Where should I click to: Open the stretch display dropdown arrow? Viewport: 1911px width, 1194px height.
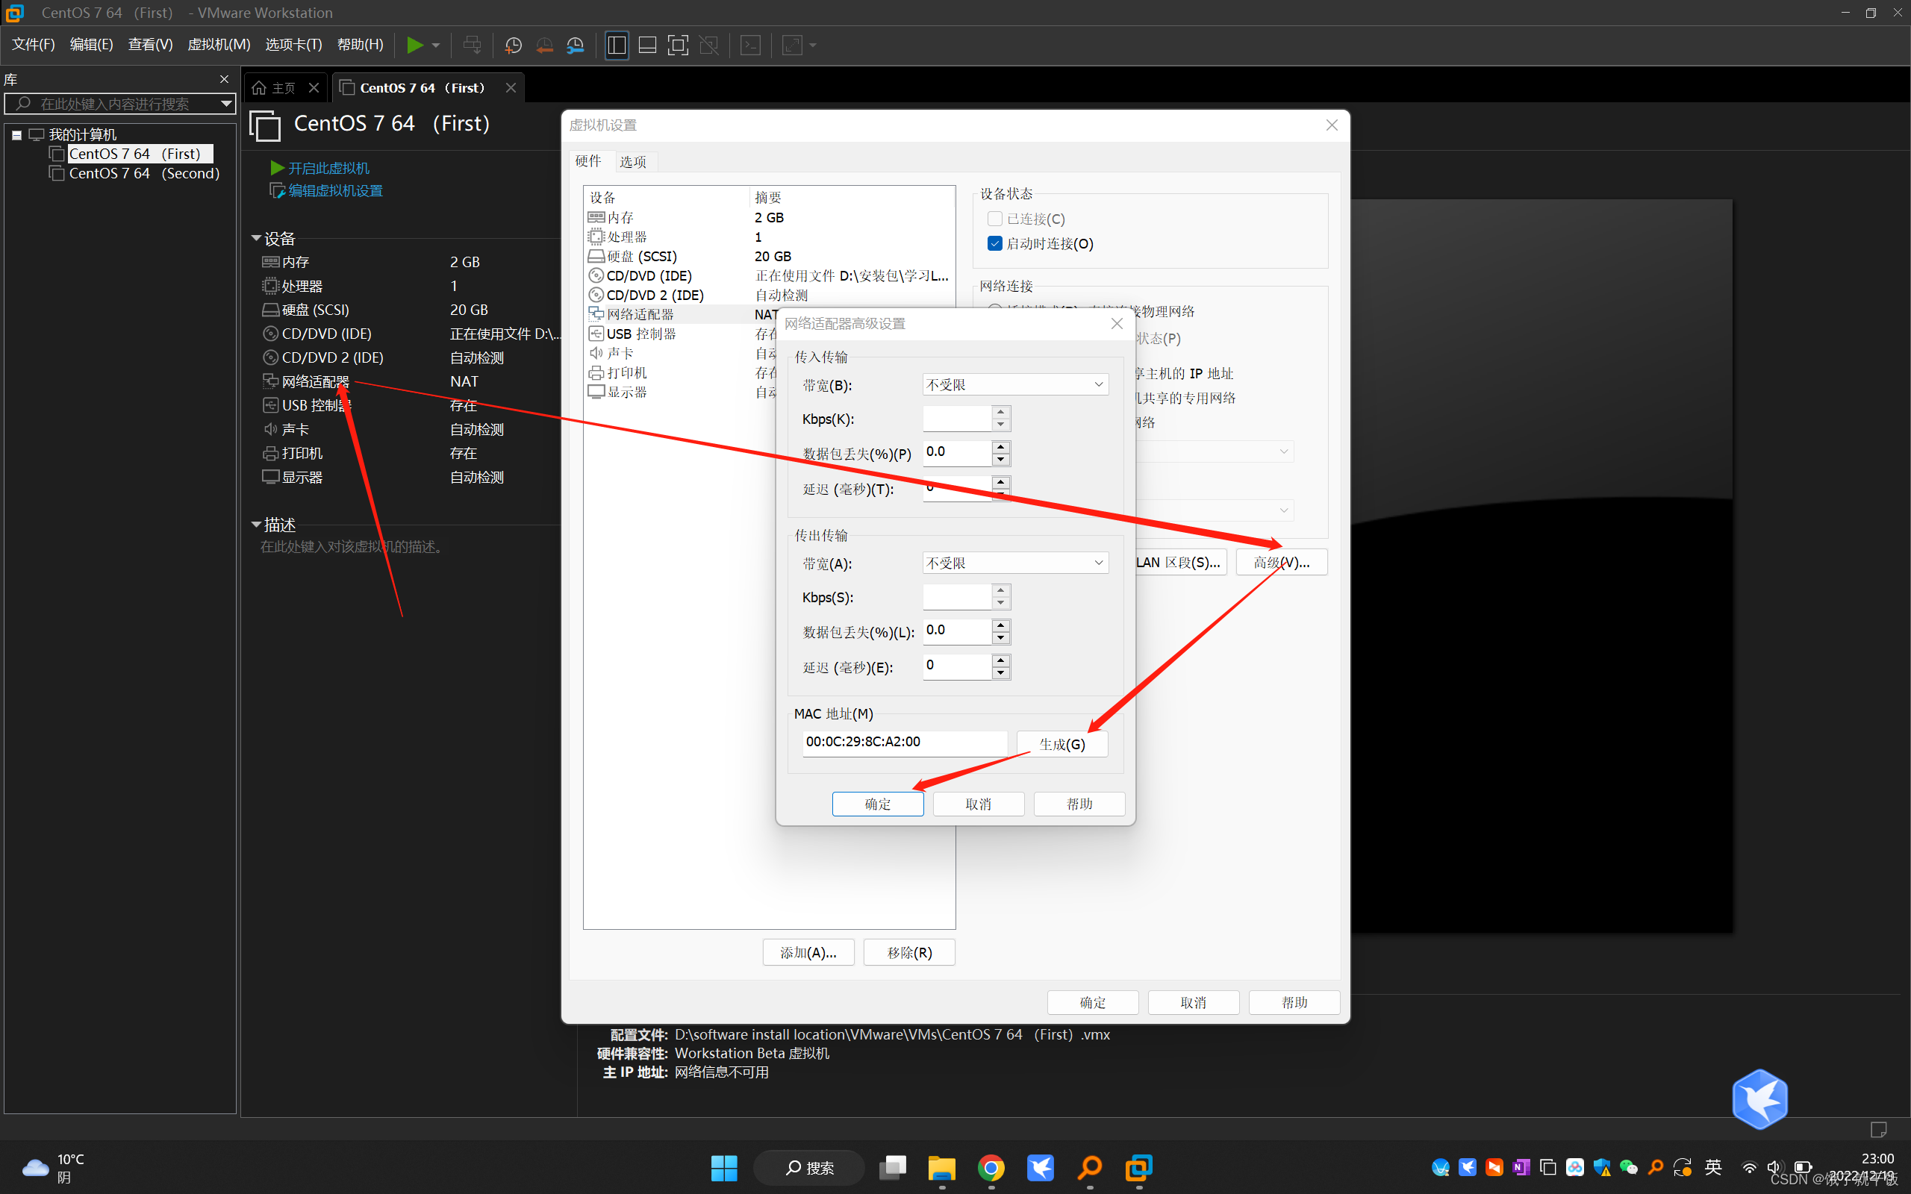813,45
